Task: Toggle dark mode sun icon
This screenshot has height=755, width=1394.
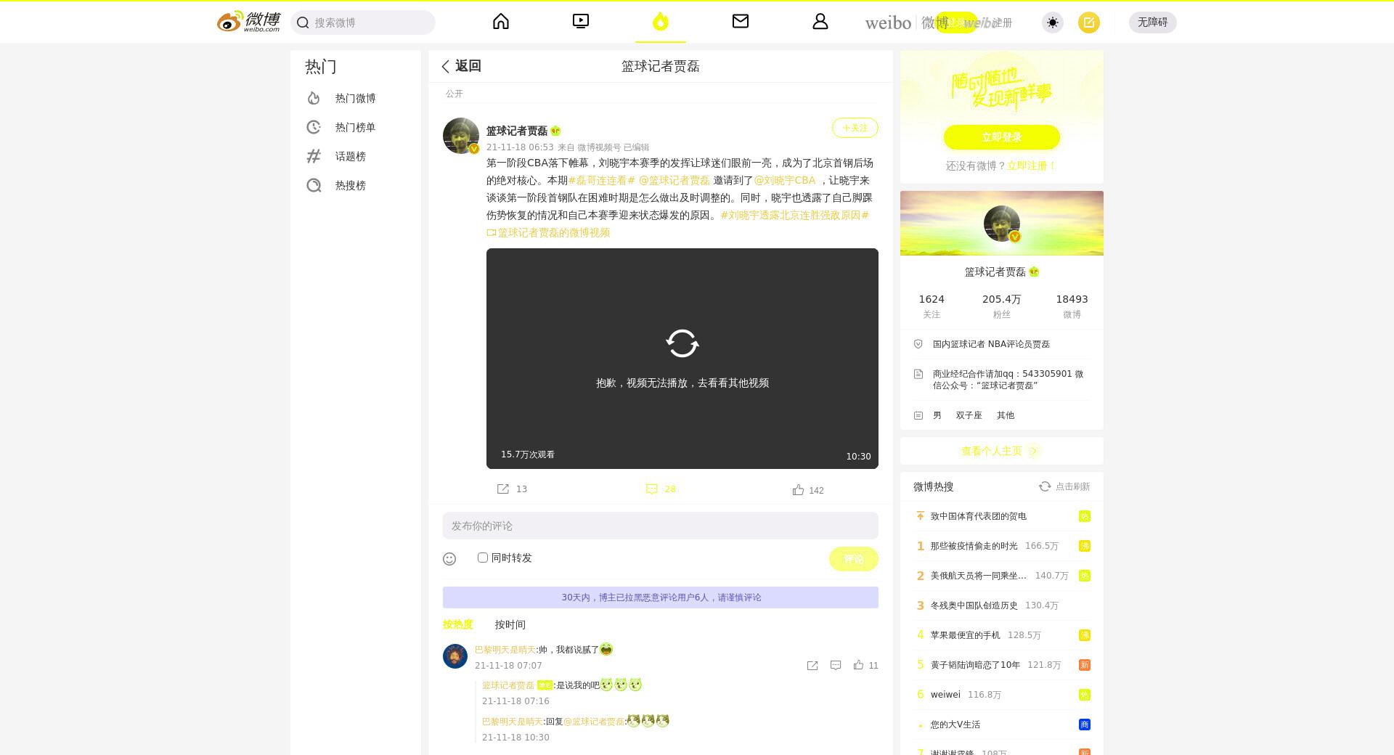Action: [x=1053, y=23]
